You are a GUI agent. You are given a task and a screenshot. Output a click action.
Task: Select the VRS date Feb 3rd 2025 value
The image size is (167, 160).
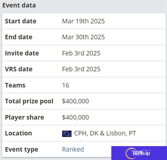click(81, 69)
